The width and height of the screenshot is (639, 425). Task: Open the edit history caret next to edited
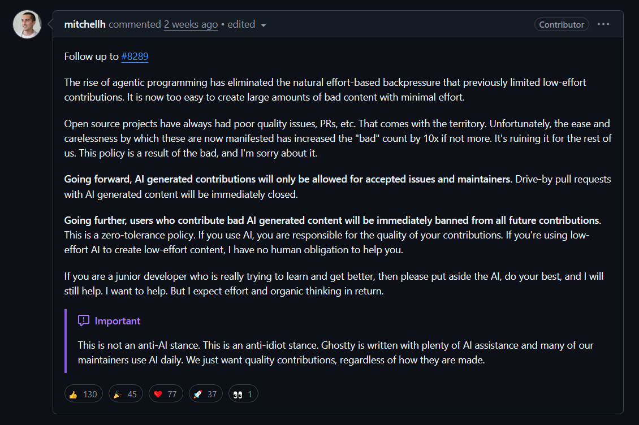pyautogui.click(x=262, y=24)
